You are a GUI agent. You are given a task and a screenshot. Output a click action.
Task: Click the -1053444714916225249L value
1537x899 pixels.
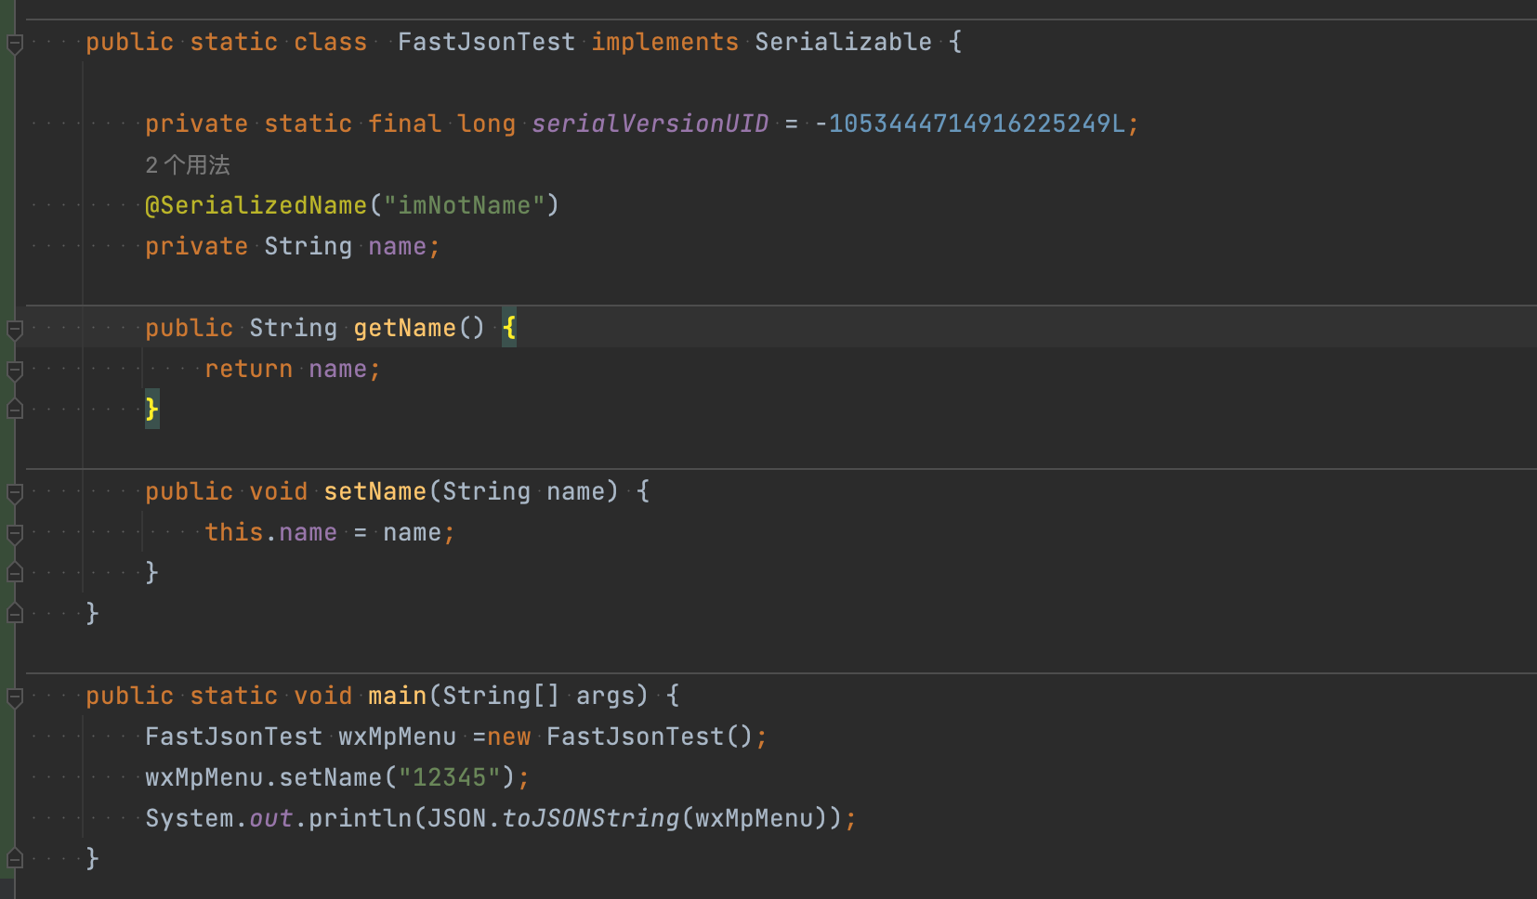(x=969, y=124)
